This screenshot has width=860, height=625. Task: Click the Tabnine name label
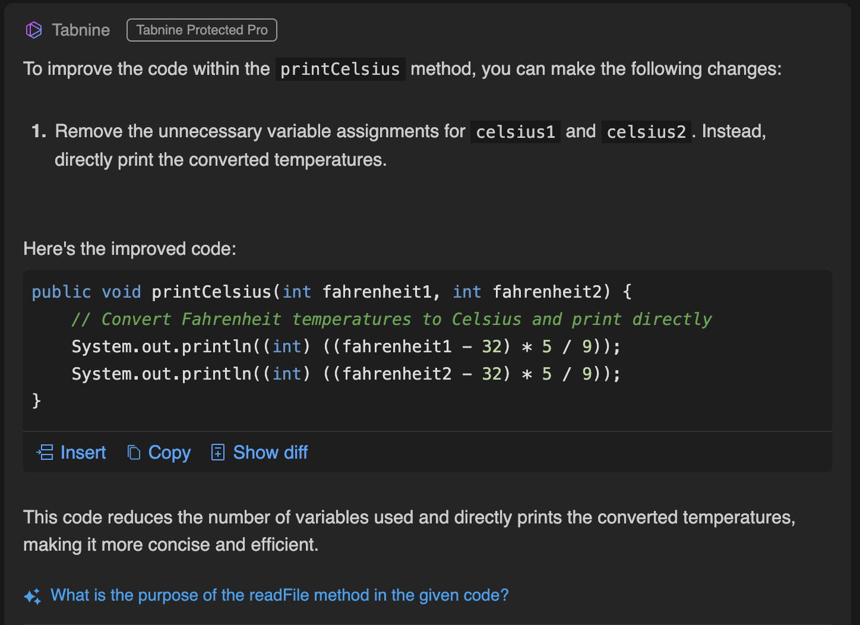pyautogui.click(x=81, y=30)
